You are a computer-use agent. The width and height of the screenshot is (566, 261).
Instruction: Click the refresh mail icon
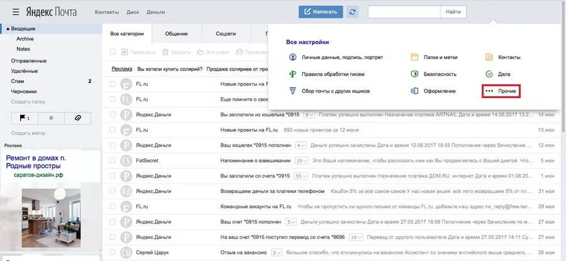[x=353, y=12]
